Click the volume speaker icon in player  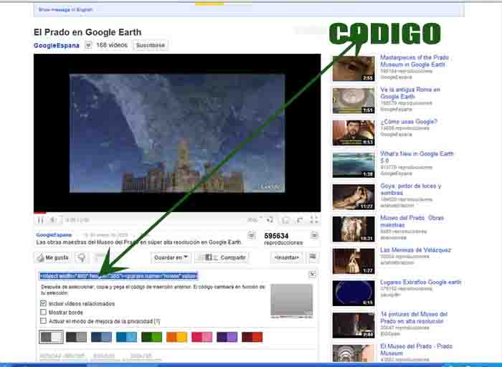(270, 220)
